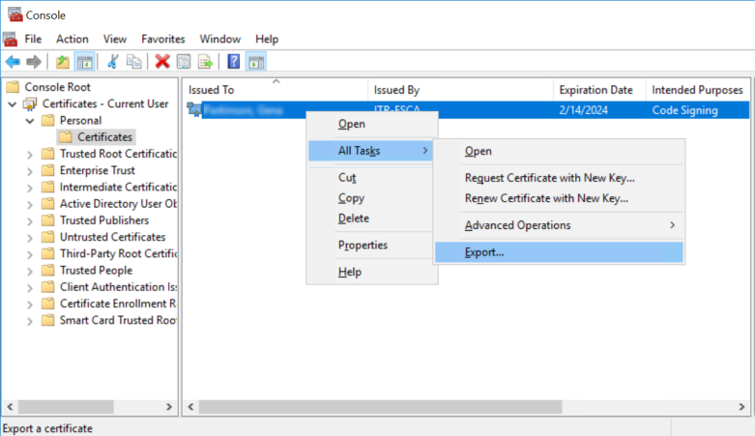Sort by the Issued To column header
Viewport: 755px width, 436px height.
[275, 90]
